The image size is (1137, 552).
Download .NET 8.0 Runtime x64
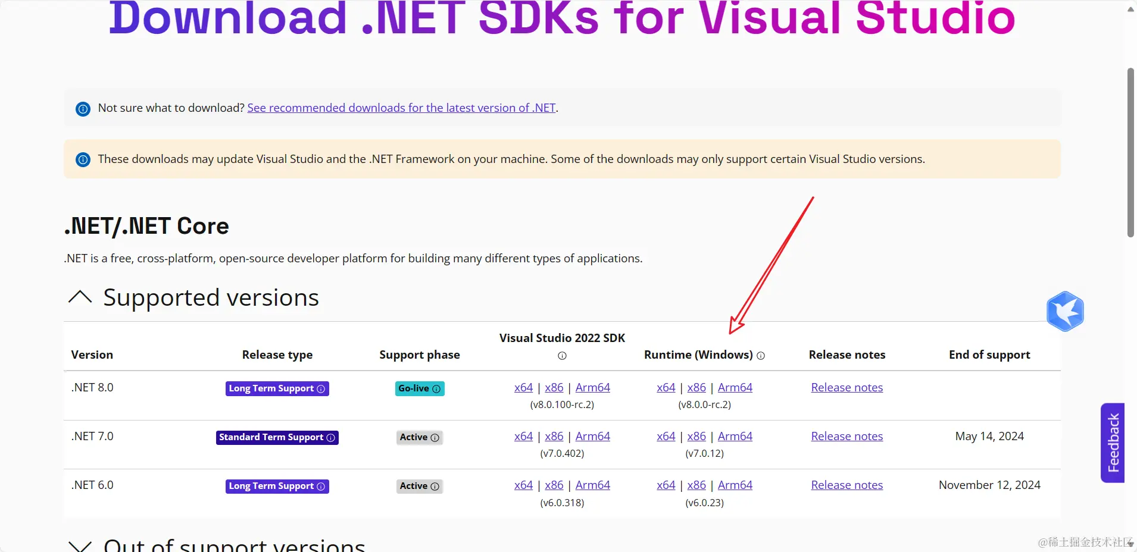[x=666, y=387]
